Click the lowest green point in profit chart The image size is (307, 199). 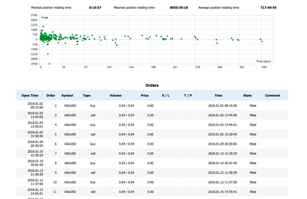pos(49,64)
